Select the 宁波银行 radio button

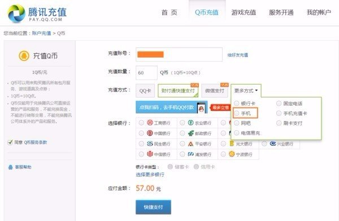click(x=223, y=154)
